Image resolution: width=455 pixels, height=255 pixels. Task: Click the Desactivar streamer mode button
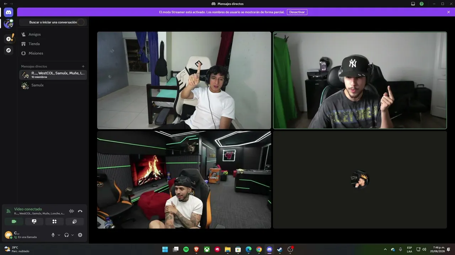pyautogui.click(x=297, y=12)
